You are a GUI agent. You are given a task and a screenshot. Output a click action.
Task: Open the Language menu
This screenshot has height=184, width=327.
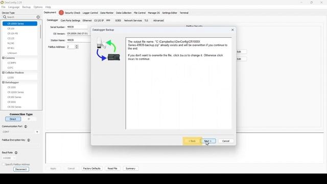pos(14,7)
